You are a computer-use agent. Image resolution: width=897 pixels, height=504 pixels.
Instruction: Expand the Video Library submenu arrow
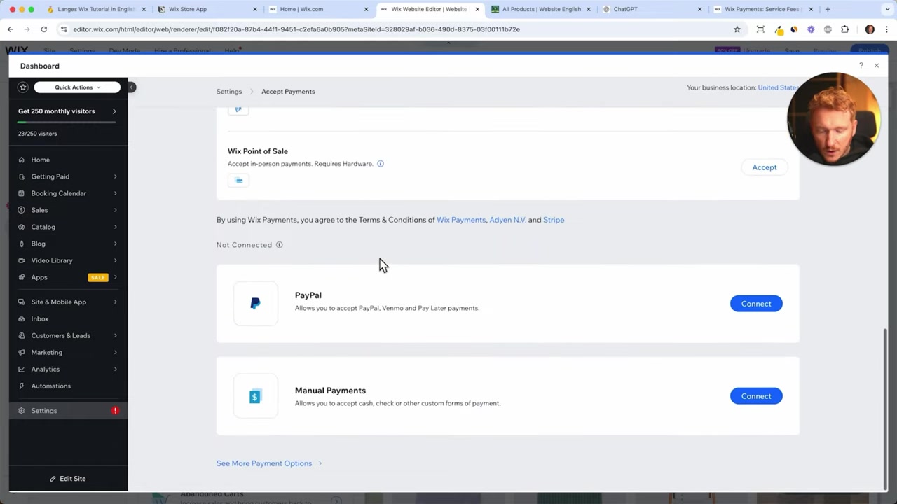tap(115, 260)
